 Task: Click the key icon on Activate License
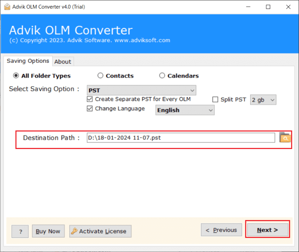point(74,231)
